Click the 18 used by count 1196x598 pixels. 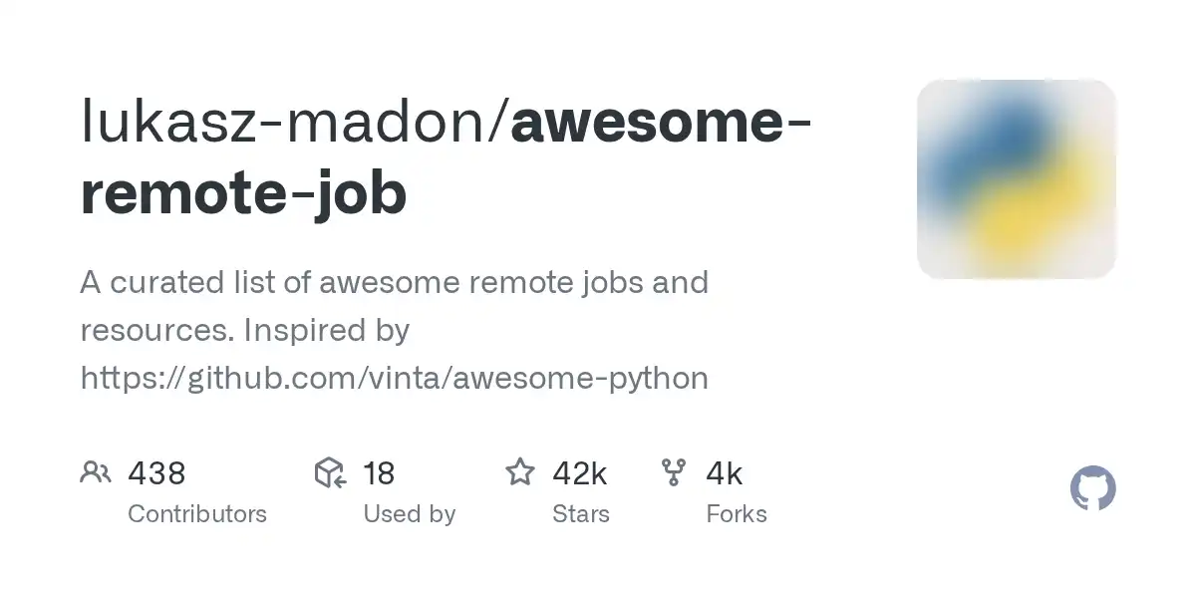tap(379, 472)
